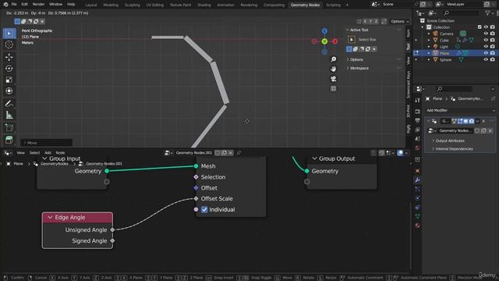Activate the Measure tool in viewport toolbar
Viewport: 499px width, 281px height.
(x=9, y=116)
